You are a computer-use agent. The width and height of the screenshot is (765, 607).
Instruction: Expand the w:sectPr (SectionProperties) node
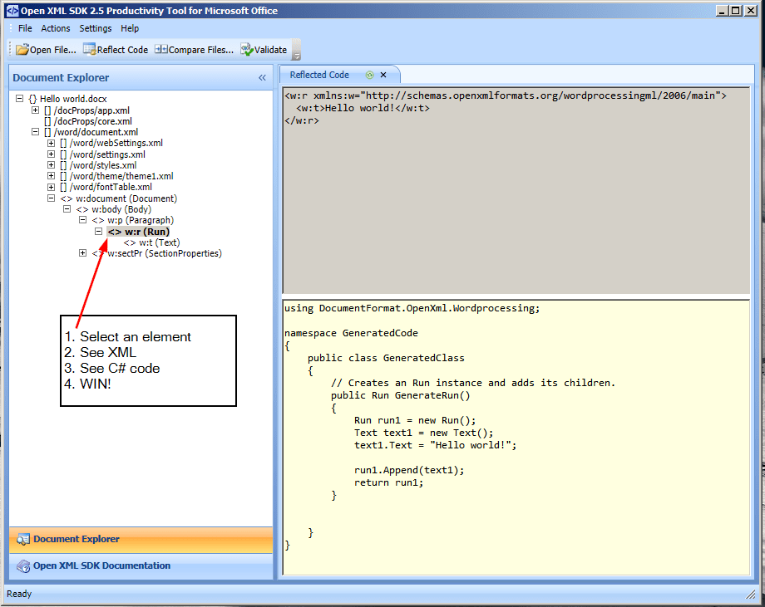click(x=81, y=253)
